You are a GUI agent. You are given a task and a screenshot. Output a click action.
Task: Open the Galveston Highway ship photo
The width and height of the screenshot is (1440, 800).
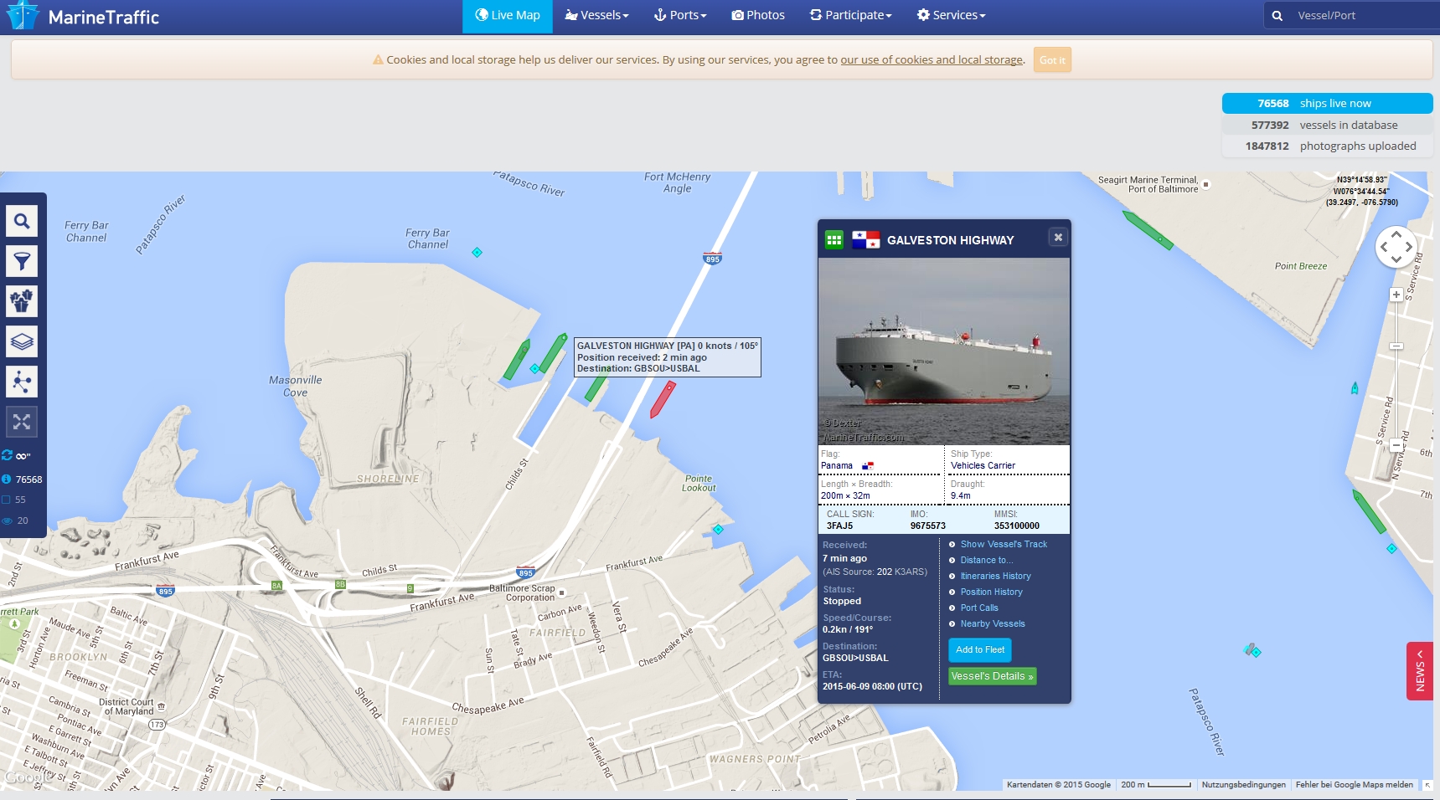pyautogui.click(x=944, y=351)
